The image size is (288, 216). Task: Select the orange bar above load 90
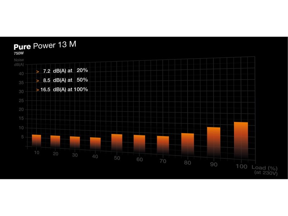click(213, 143)
